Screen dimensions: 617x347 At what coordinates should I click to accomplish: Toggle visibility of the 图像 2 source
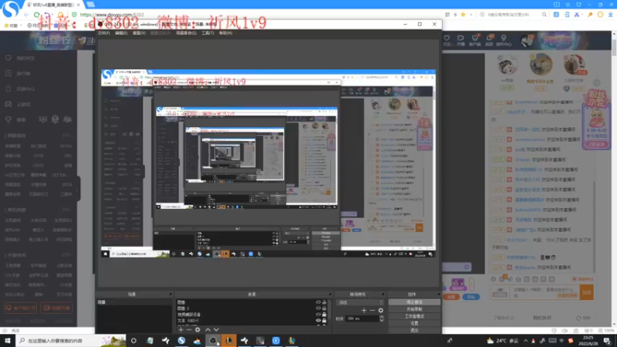tap(318, 308)
